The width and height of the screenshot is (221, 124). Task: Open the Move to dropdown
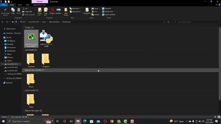click(x=40, y=14)
